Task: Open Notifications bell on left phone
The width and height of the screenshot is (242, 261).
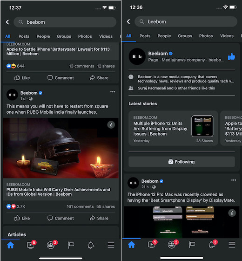Action: pyautogui.click(x=91, y=245)
